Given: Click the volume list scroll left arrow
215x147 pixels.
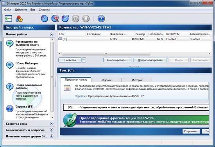Looking at the screenshot, I should tap(59, 53).
